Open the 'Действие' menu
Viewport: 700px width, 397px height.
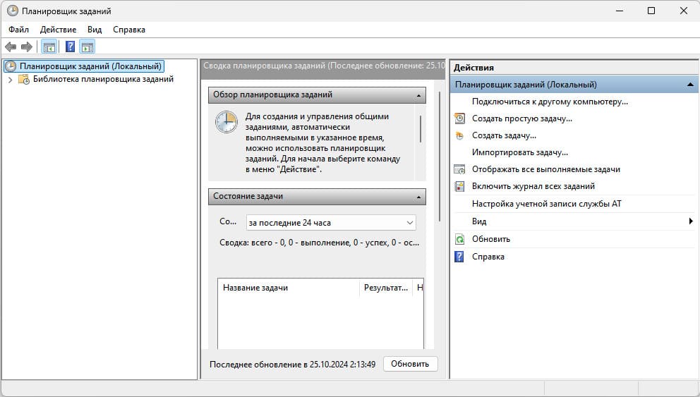pos(59,30)
